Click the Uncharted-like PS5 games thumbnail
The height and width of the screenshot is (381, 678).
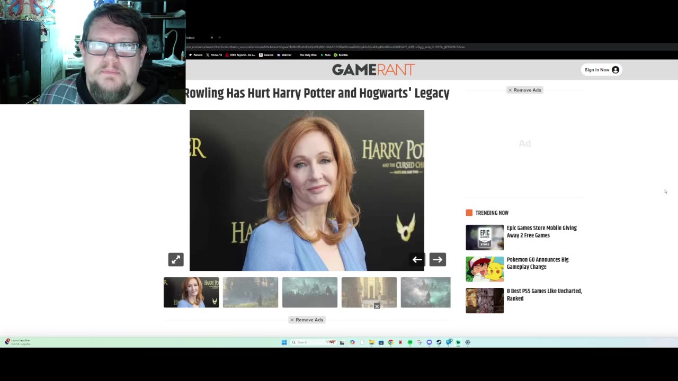(x=485, y=301)
